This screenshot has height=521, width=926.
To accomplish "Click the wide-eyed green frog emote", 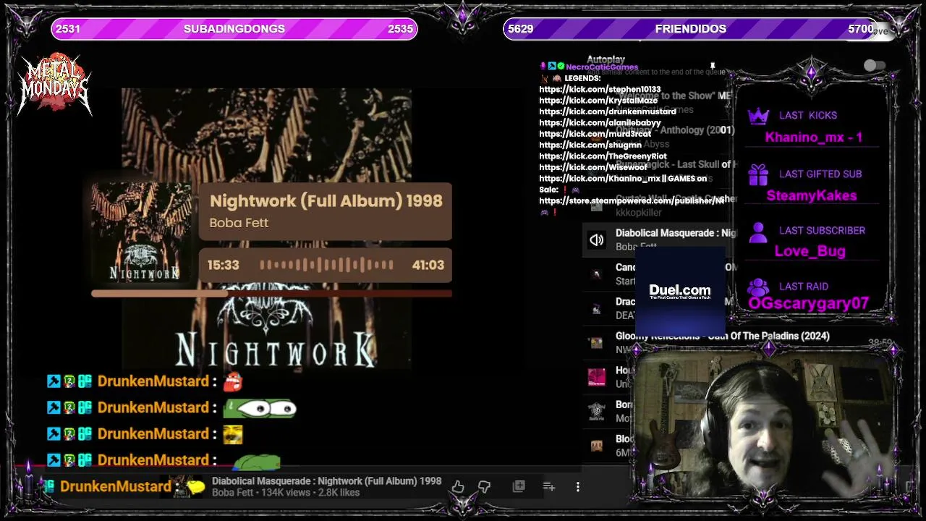I will 260,408.
